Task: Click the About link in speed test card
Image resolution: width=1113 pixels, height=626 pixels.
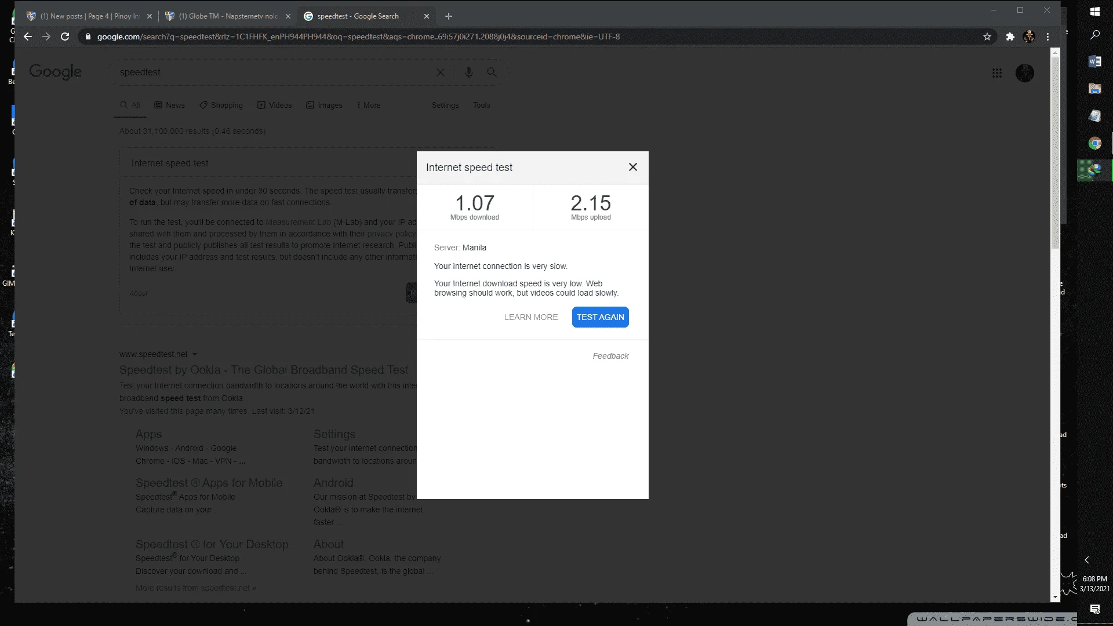Action: tap(139, 293)
